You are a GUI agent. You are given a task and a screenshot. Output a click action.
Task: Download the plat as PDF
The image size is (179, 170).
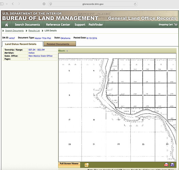166,165
